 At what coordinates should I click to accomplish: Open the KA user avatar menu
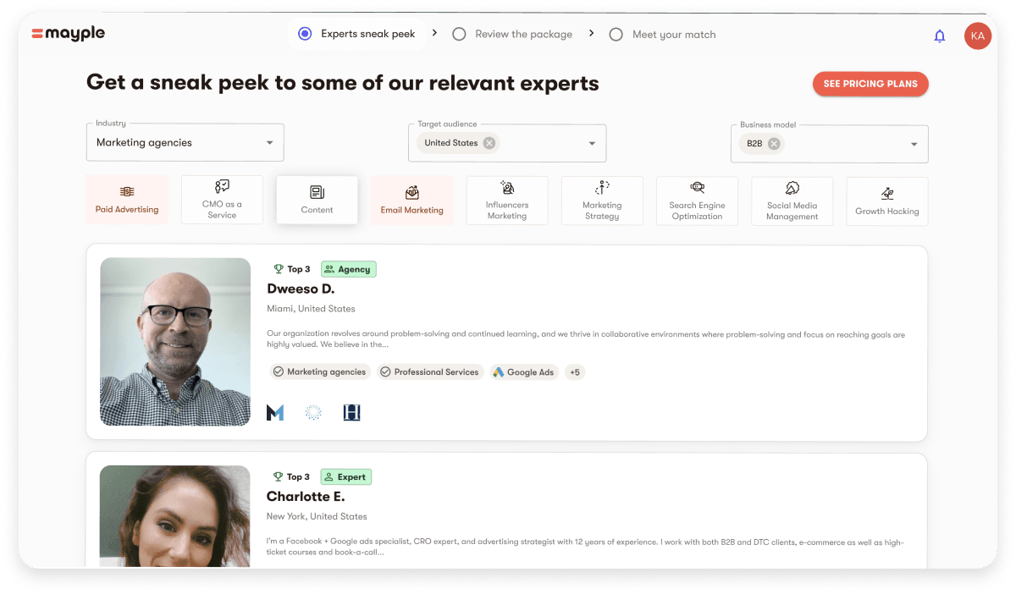click(x=978, y=36)
